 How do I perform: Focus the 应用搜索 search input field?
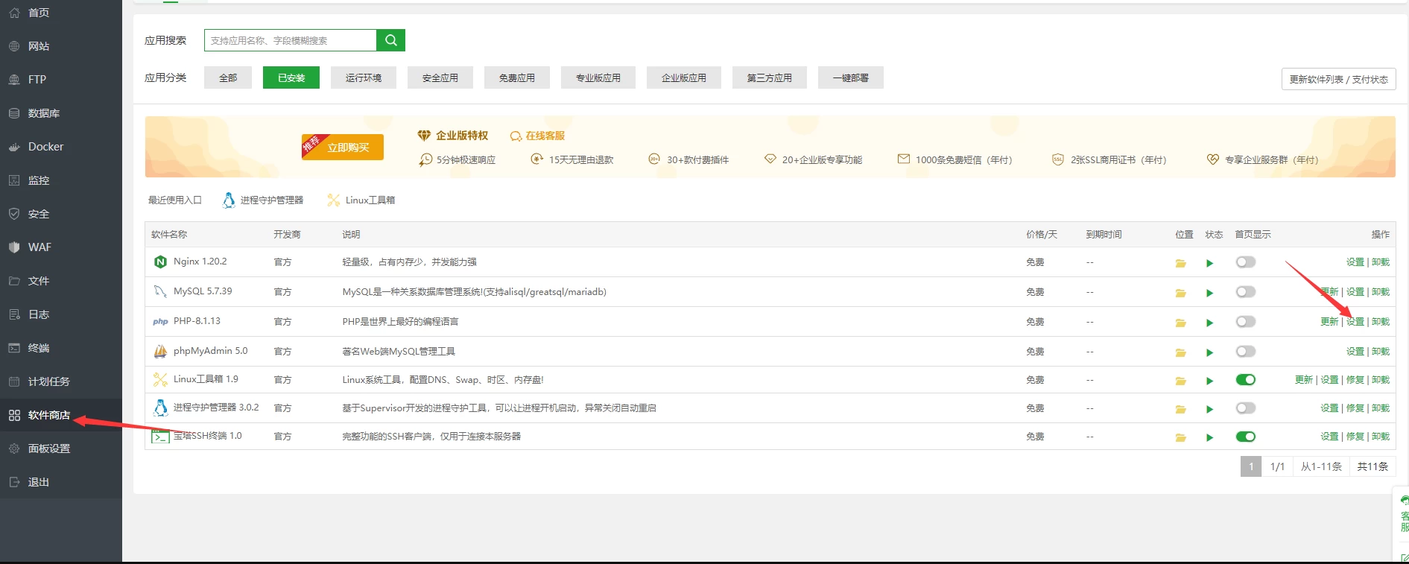click(291, 40)
